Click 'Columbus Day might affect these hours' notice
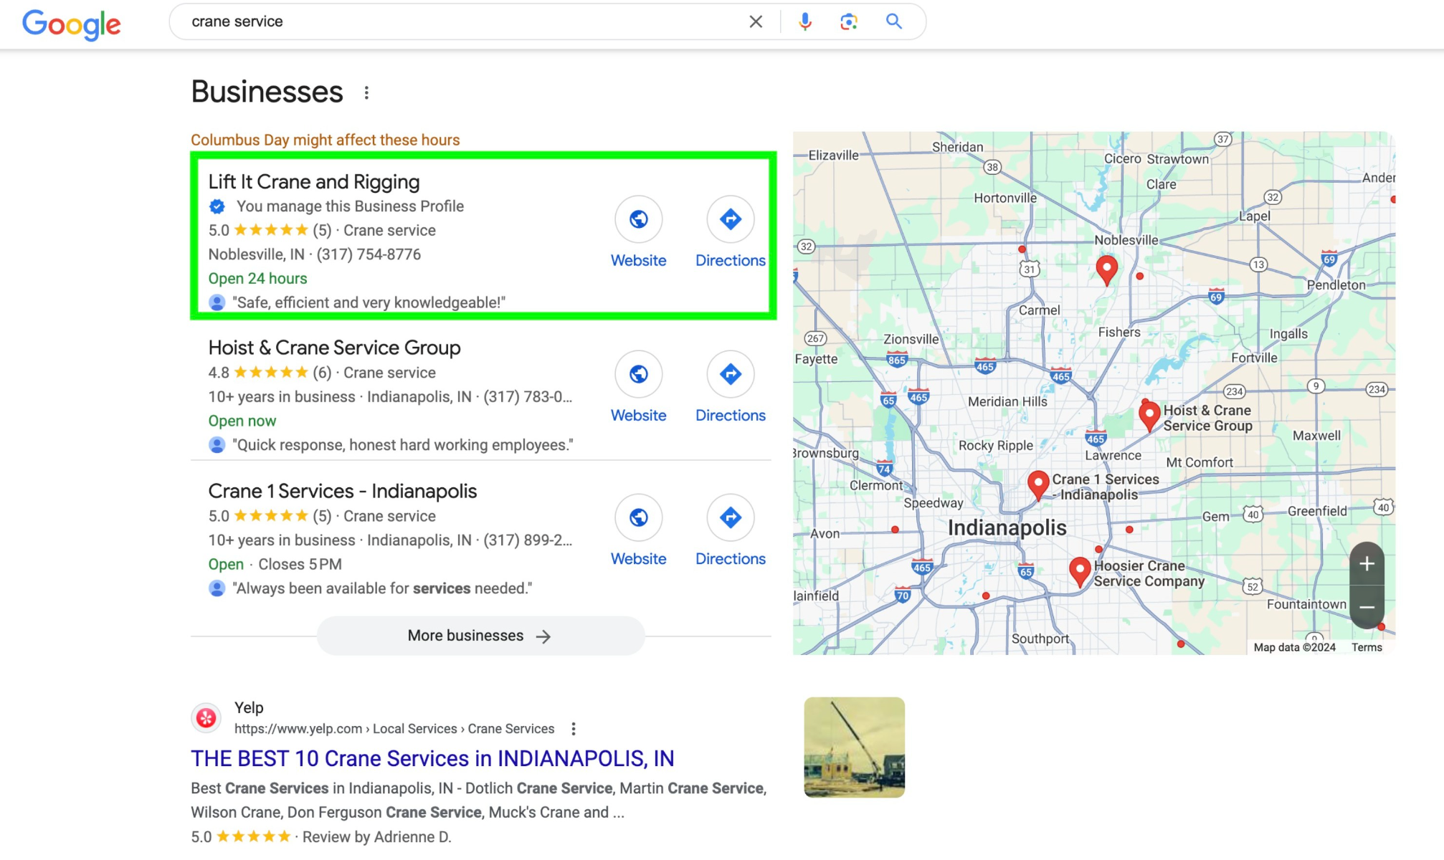Image resolution: width=1444 pixels, height=860 pixels. pyautogui.click(x=325, y=140)
